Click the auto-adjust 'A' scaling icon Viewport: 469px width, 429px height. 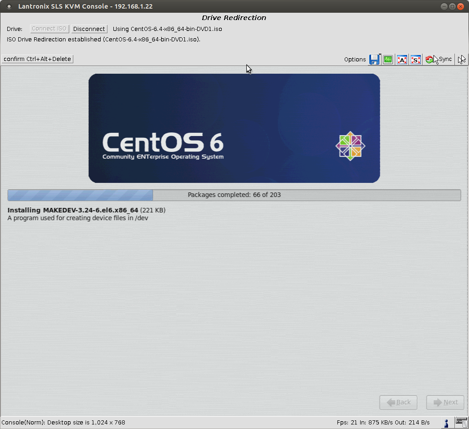tap(402, 60)
